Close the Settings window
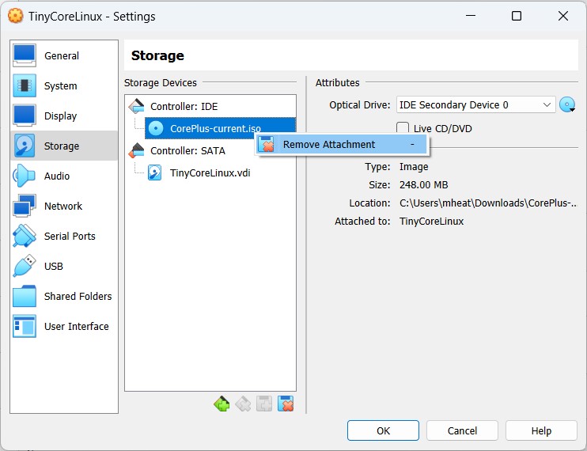The width and height of the screenshot is (587, 451). coord(563,16)
